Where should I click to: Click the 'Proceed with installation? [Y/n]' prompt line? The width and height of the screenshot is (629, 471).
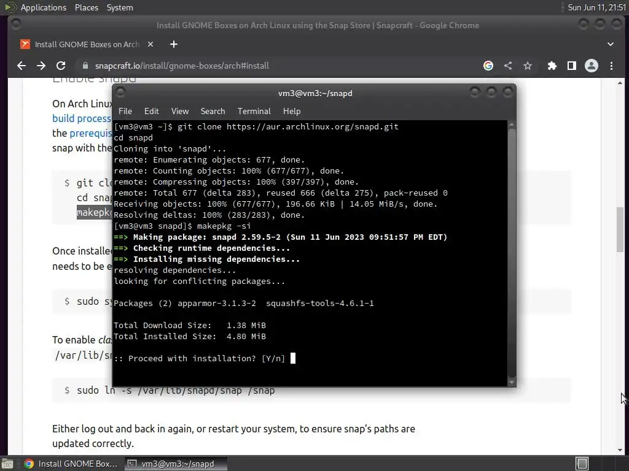(200, 358)
